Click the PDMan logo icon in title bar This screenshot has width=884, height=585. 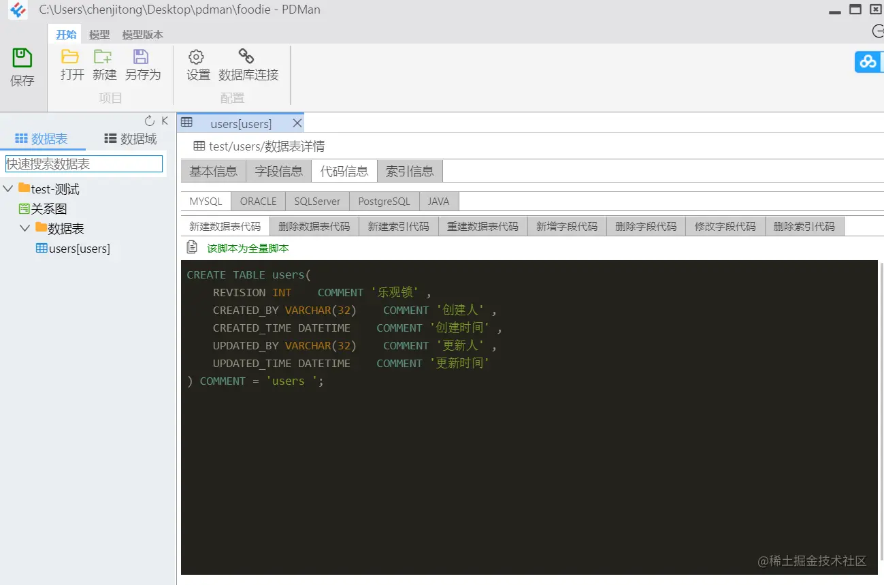pos(18,10)
